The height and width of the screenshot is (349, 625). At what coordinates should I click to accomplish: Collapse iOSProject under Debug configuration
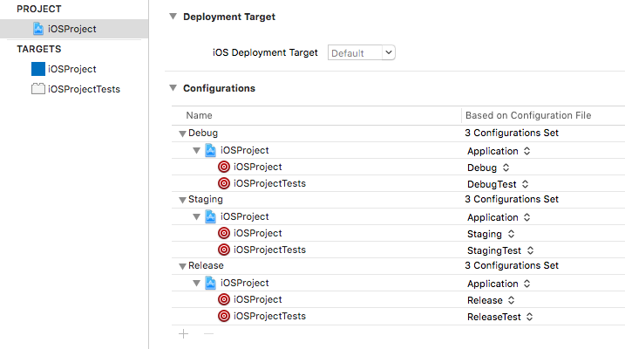[x=196, y=150]
